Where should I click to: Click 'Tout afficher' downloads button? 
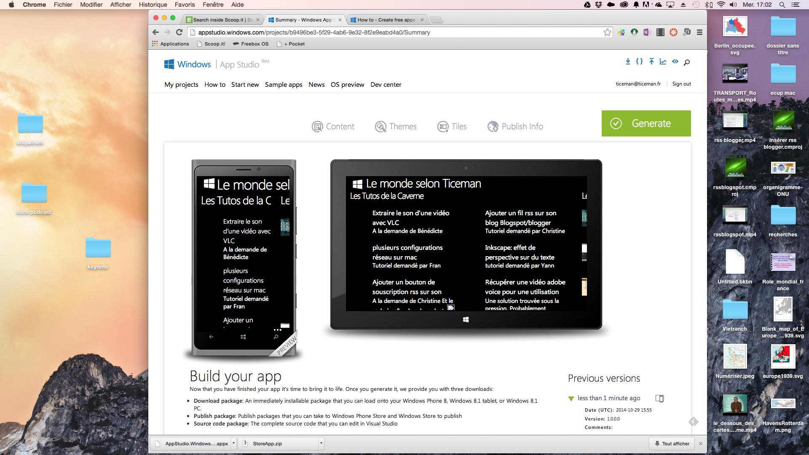(x=672, y=444)
